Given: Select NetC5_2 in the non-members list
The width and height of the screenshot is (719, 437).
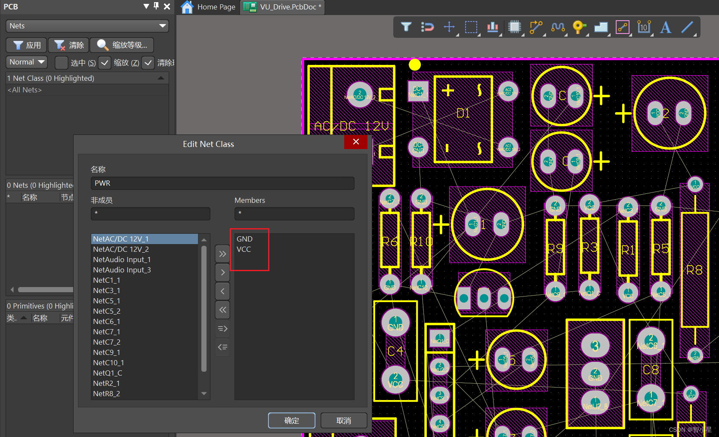Looking at the screenshot, I should 145,311.
